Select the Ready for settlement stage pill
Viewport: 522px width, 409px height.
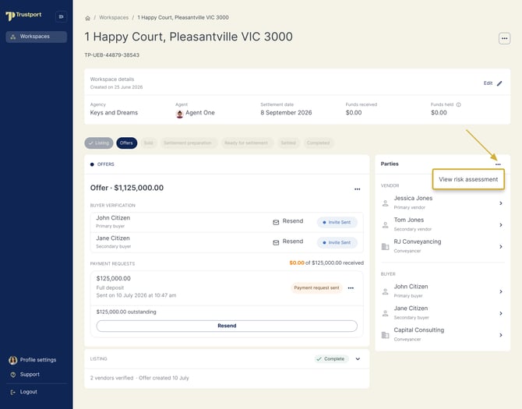coord(246,143)
